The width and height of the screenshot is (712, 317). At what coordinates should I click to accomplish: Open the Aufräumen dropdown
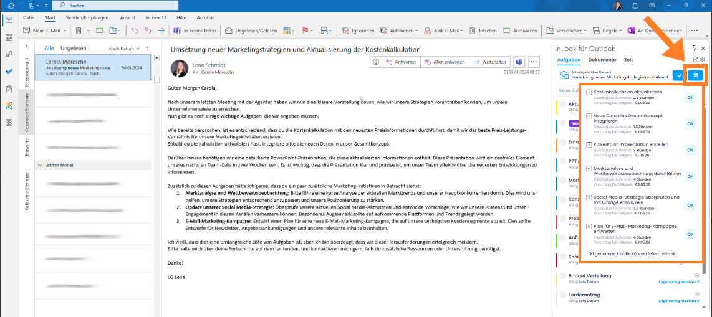tap(398, 31)
